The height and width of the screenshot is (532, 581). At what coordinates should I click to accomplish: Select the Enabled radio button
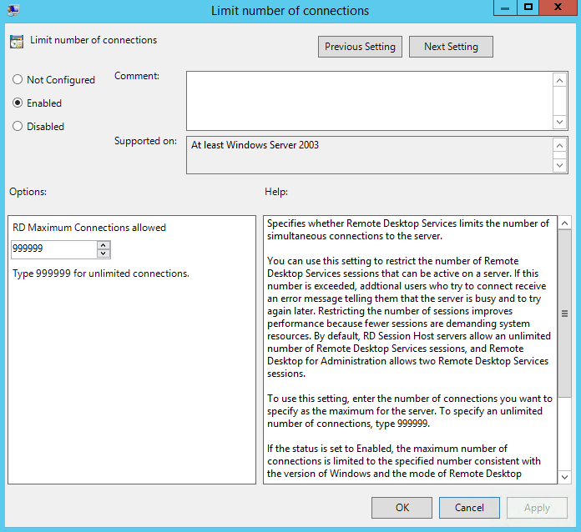click(x=18, y=103)
